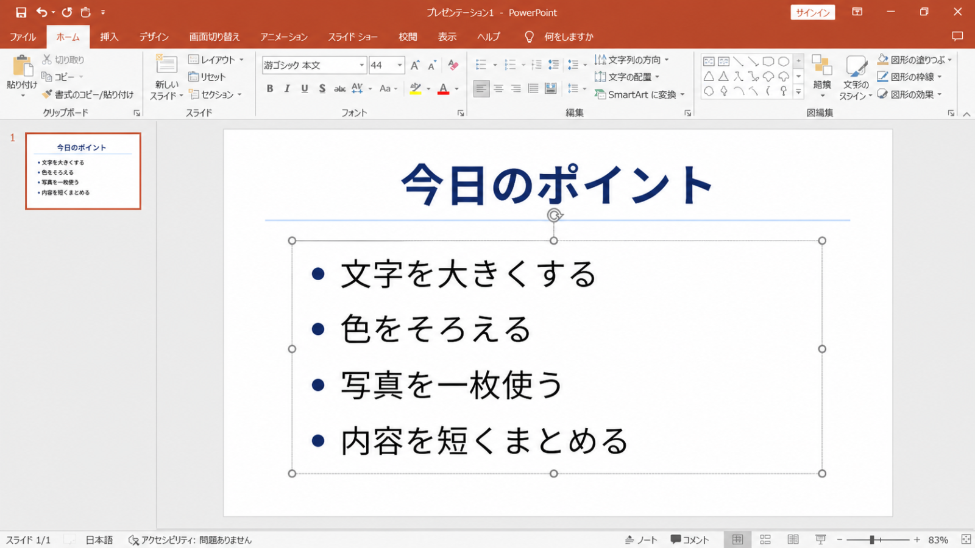Click bullet text 色をそろえる
Viewport: 975px width, 548px height.
tap(436, 329)
